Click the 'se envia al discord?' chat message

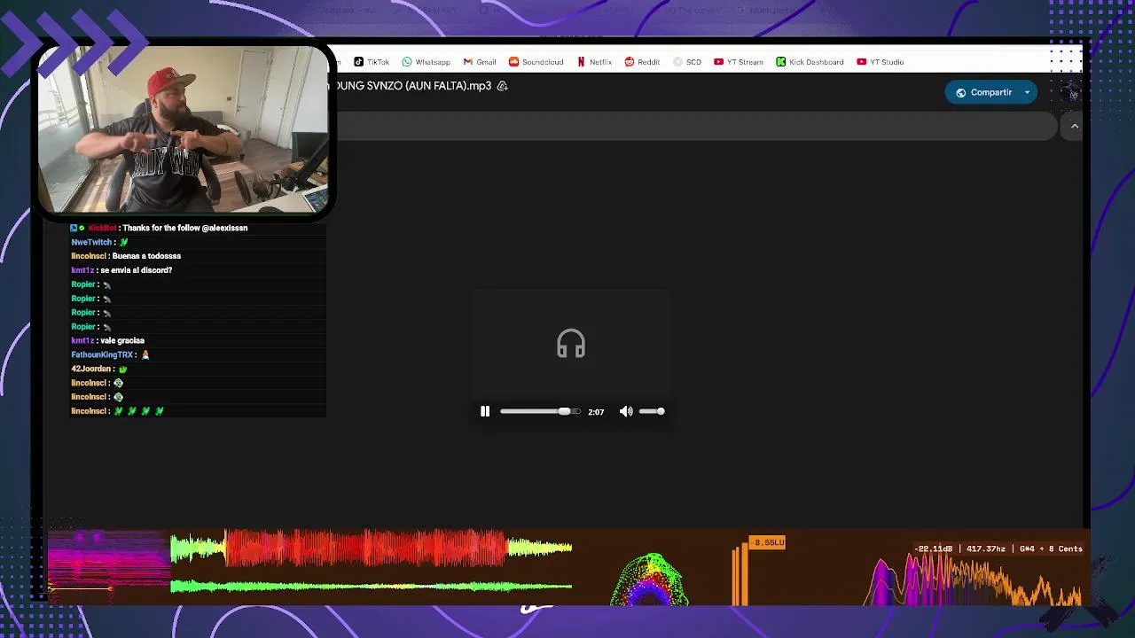point(137,270)
